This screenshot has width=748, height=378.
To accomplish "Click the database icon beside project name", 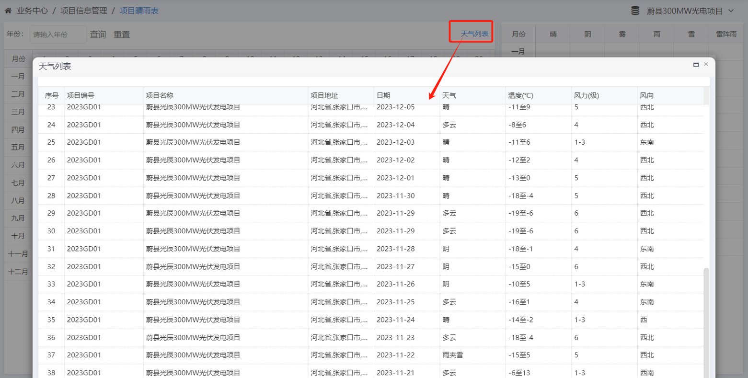I will [x=635, y=11].
